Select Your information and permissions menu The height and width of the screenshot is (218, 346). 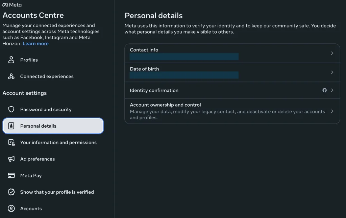pyautogui.click(x=58, y=143)
